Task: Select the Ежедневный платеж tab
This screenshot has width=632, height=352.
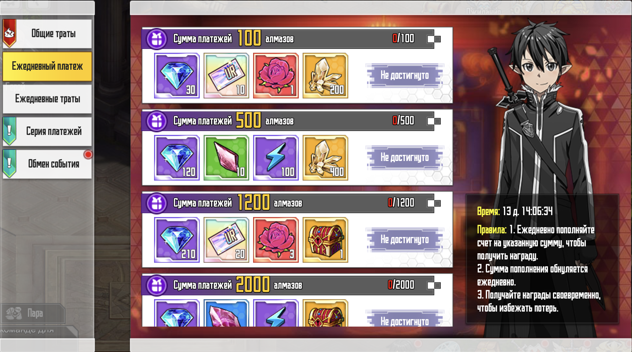Action: [x=47, y=66]
